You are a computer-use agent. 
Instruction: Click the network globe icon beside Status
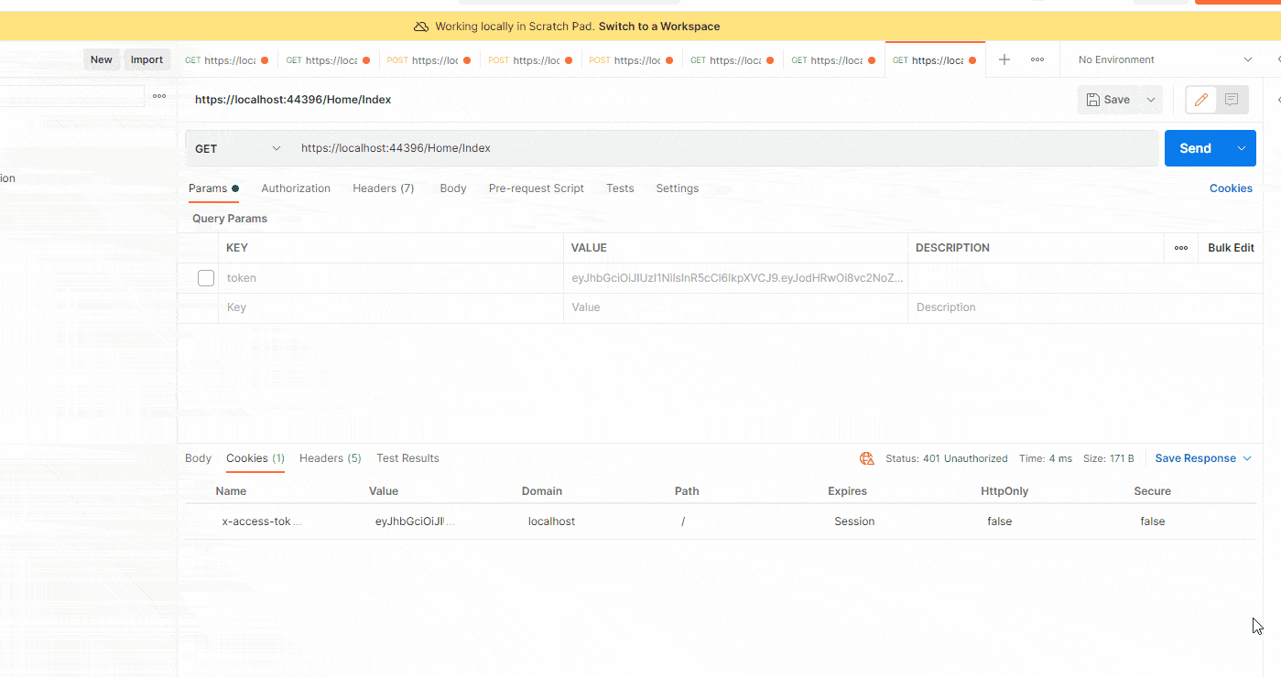867,458
